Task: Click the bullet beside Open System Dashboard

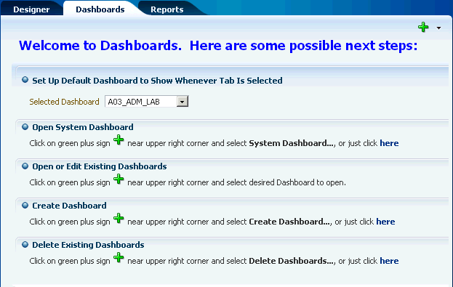Action: tap(25, 126)
